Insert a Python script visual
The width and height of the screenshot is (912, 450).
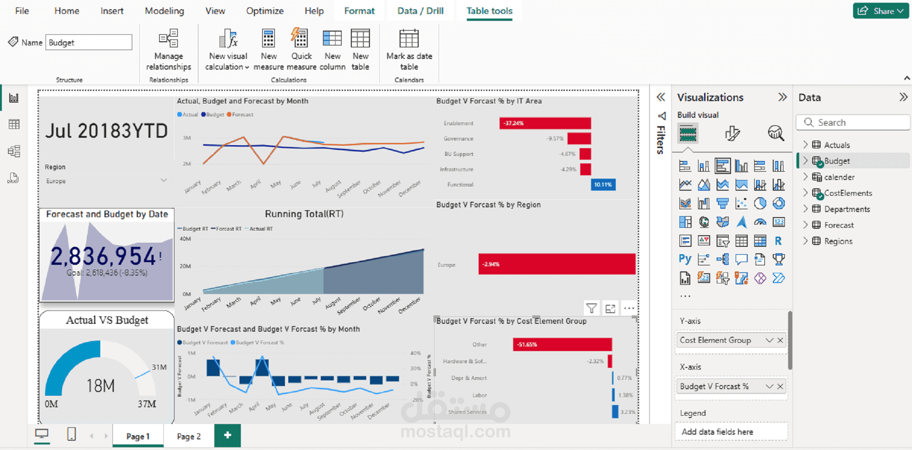click(x=686, y=258)
